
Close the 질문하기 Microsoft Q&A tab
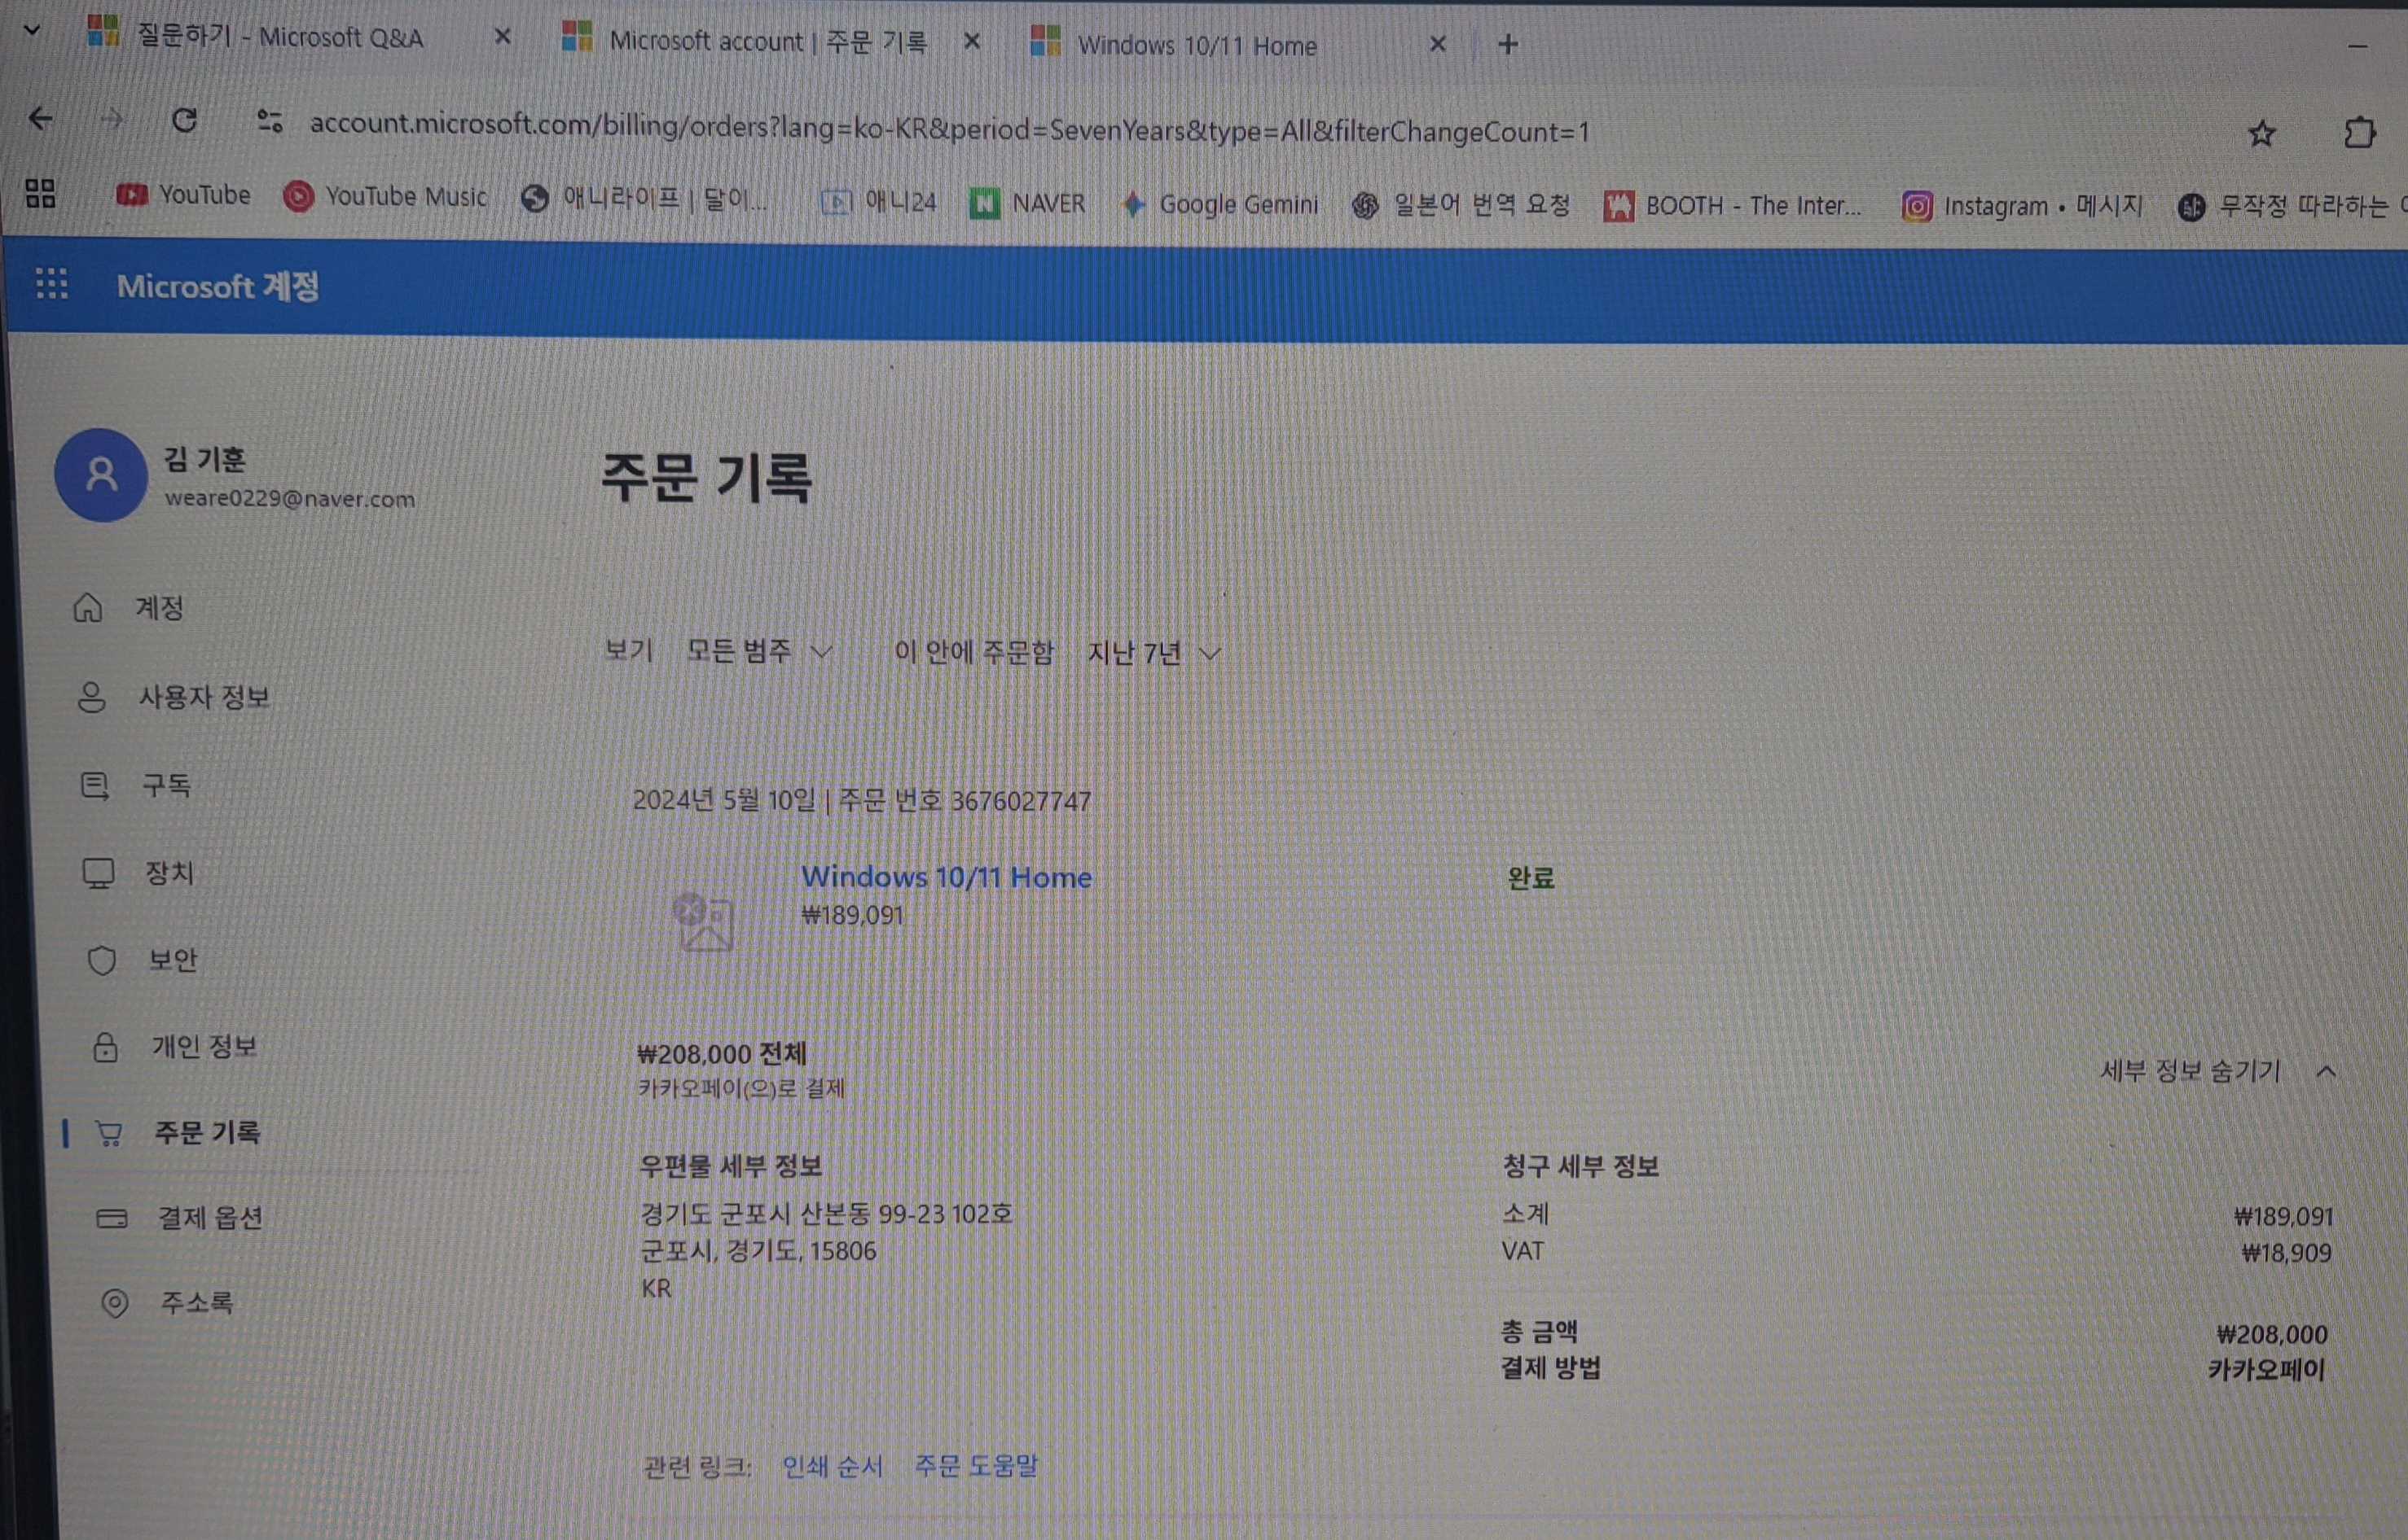coord(503,37)
